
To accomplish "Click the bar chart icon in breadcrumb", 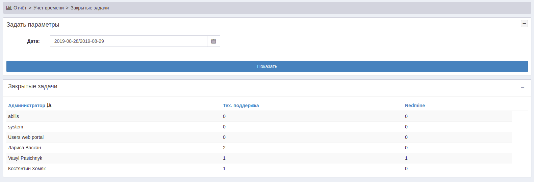I will (9, 8).
